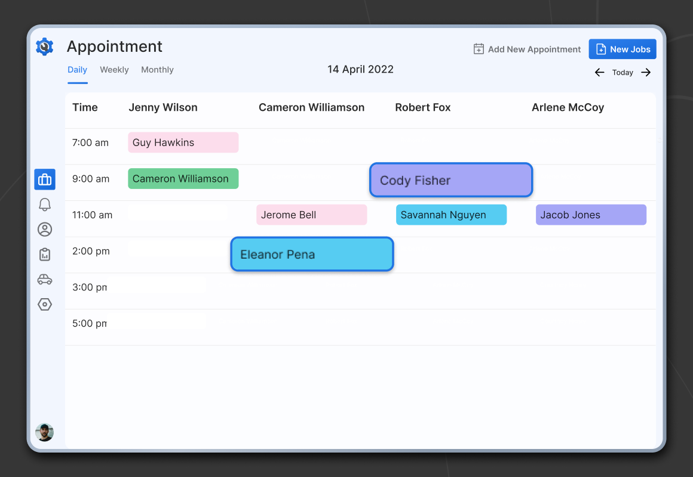
Task: Click the user avatar photo
Action: coord(45,432)
